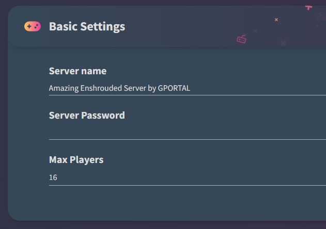Viewport: 326px width, 229px height.
Task: Click the underline beneath the server name text
Action: [188, 95]
